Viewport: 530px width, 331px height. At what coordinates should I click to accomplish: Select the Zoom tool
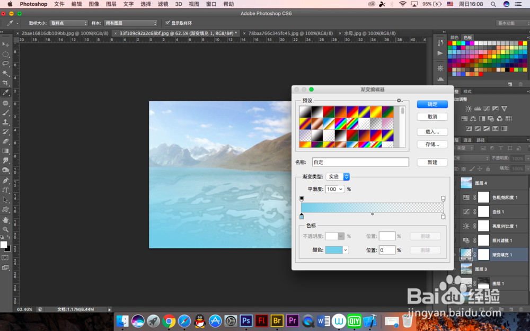coord(5,229)
